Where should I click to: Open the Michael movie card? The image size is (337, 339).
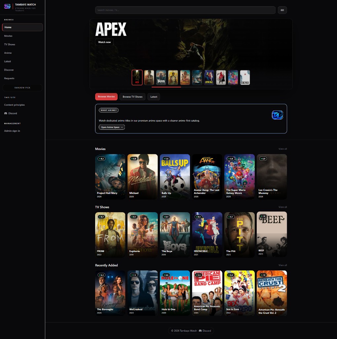[143, 177]
